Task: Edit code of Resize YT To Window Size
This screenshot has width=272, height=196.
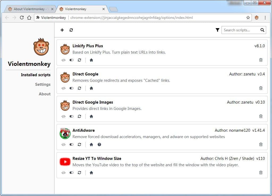Action: click(63, 173)
